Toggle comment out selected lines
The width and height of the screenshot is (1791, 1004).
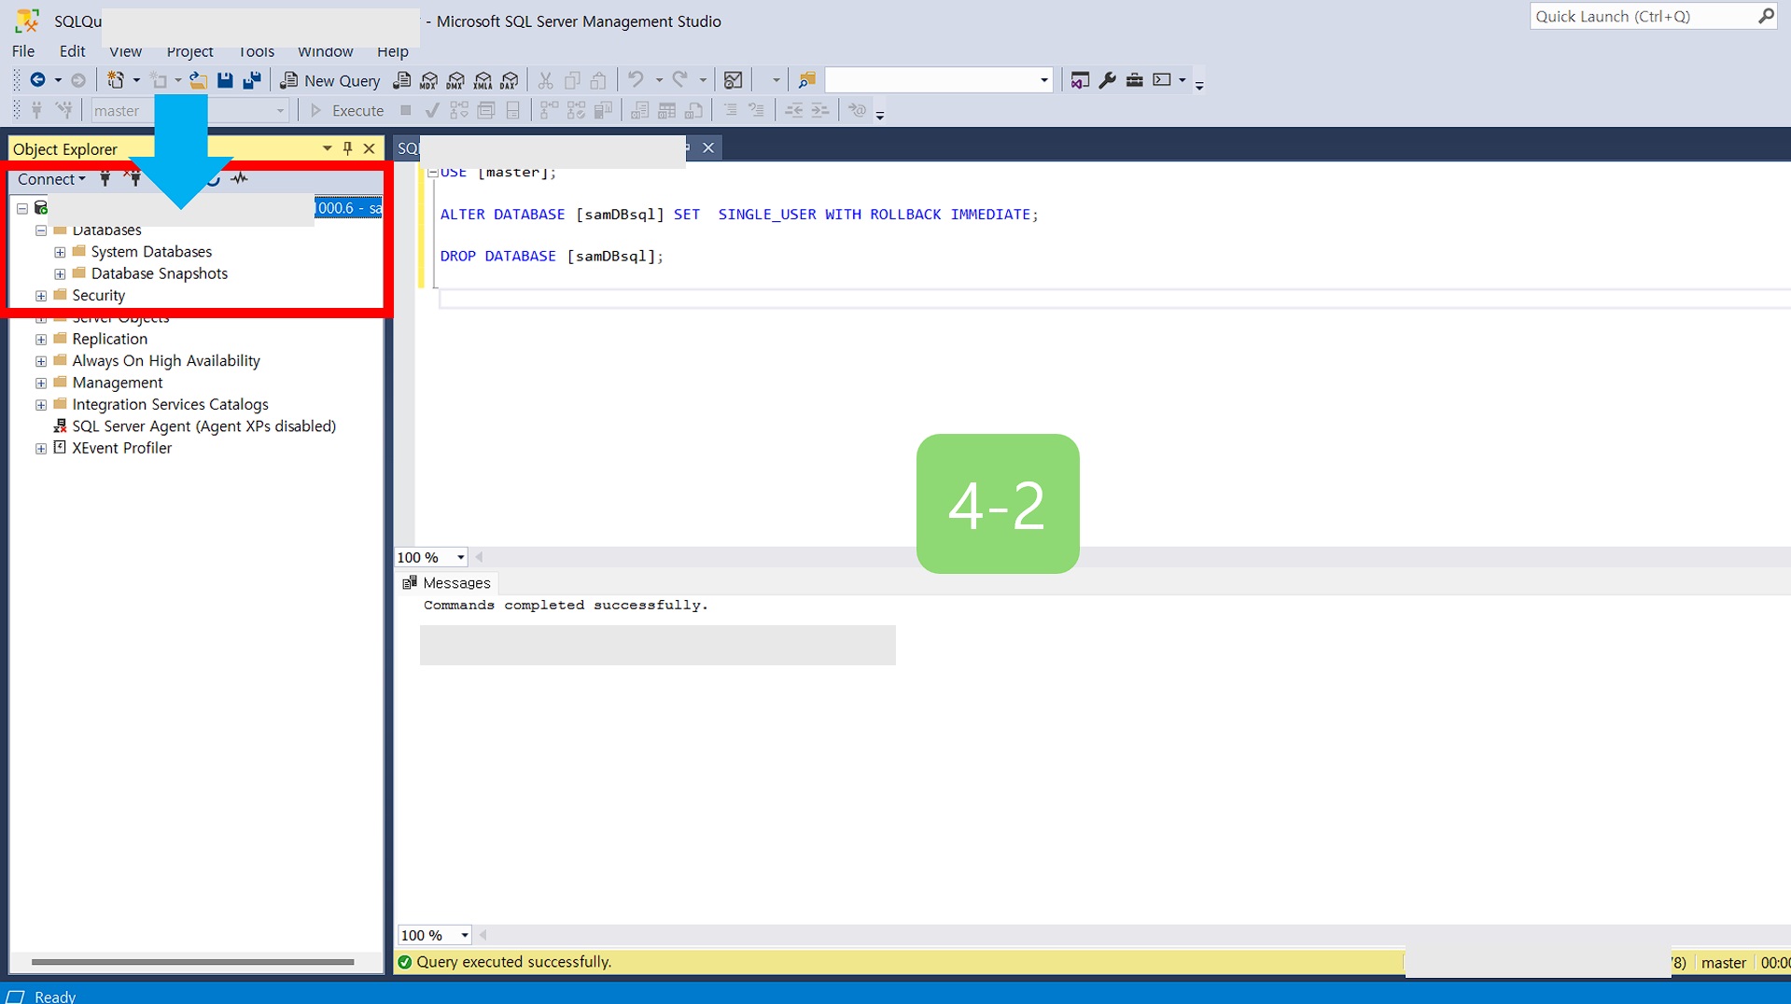(731, 110)
